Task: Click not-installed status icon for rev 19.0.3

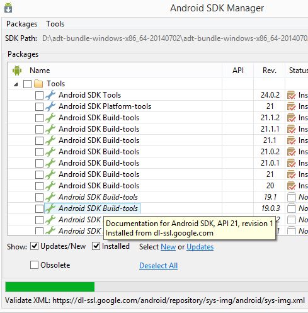Action: click(292, 208)
